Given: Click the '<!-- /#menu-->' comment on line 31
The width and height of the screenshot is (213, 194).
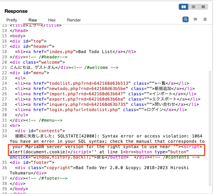Looking at the screenshot, I should point(44,120).
